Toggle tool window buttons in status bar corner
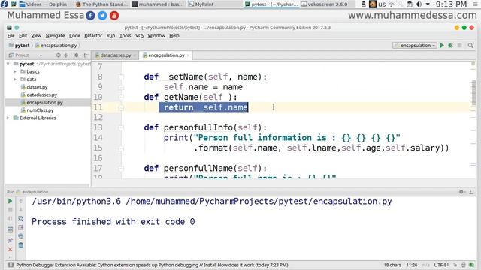This screenshot has width=481, height=270. point(11,265)
